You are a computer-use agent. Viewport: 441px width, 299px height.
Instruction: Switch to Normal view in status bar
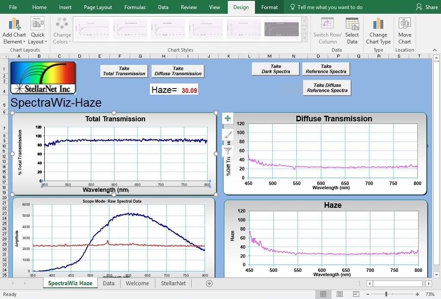(x=323, y=294)
